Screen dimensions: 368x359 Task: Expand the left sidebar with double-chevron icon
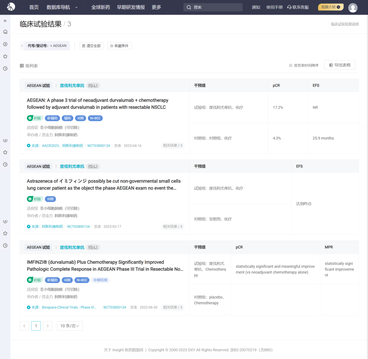click(x=5, y=21)
